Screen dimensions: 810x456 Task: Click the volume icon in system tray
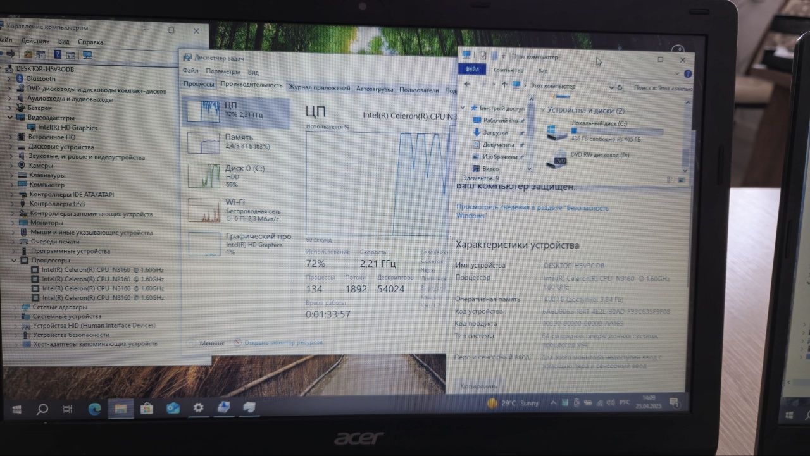coord(609,402)
